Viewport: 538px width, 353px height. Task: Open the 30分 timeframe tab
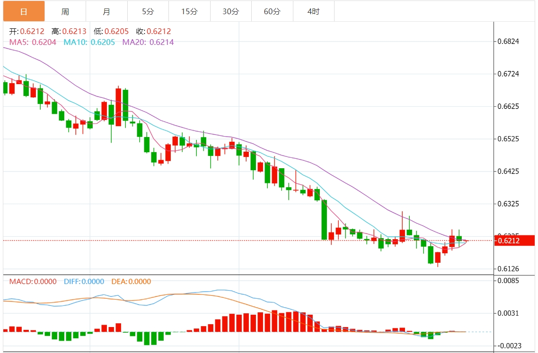230,11
